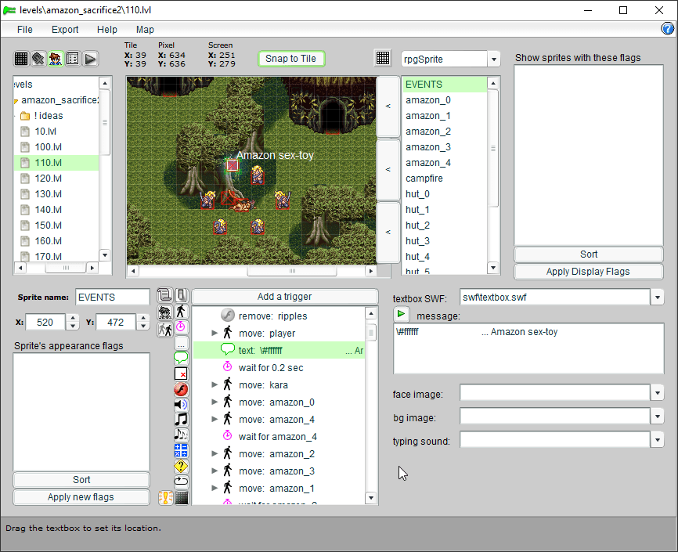
Task: Open the rpgSprite dropdown list
Action: click(x=493, y=60)
